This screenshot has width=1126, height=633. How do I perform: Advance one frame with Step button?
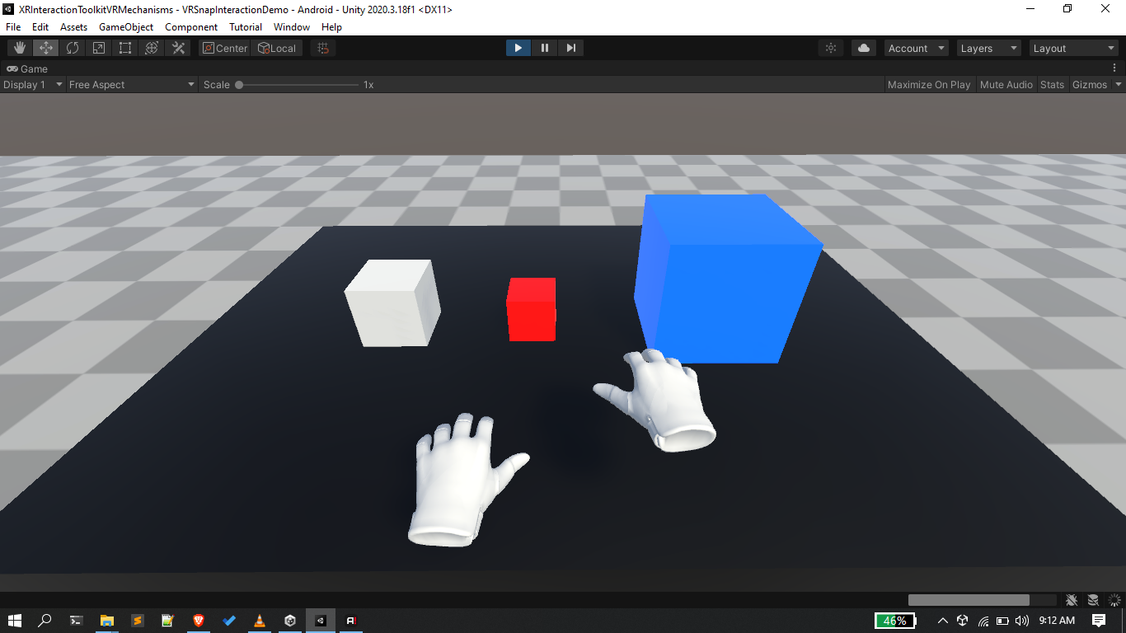click(570, 48)
